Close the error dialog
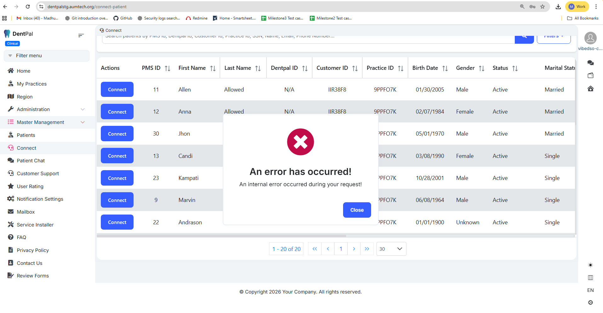 click(357, 210)
